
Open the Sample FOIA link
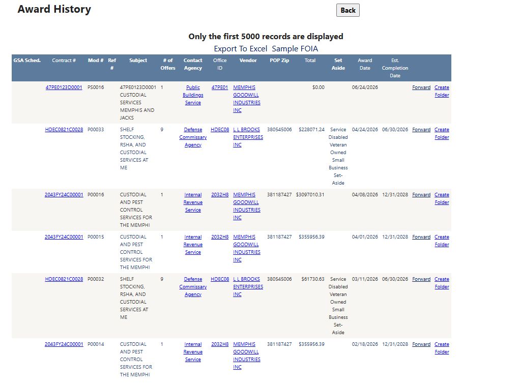tap(295, 49)
